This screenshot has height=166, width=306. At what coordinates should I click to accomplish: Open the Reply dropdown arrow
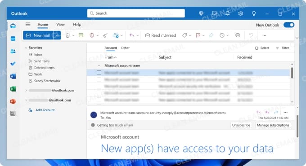137,35
